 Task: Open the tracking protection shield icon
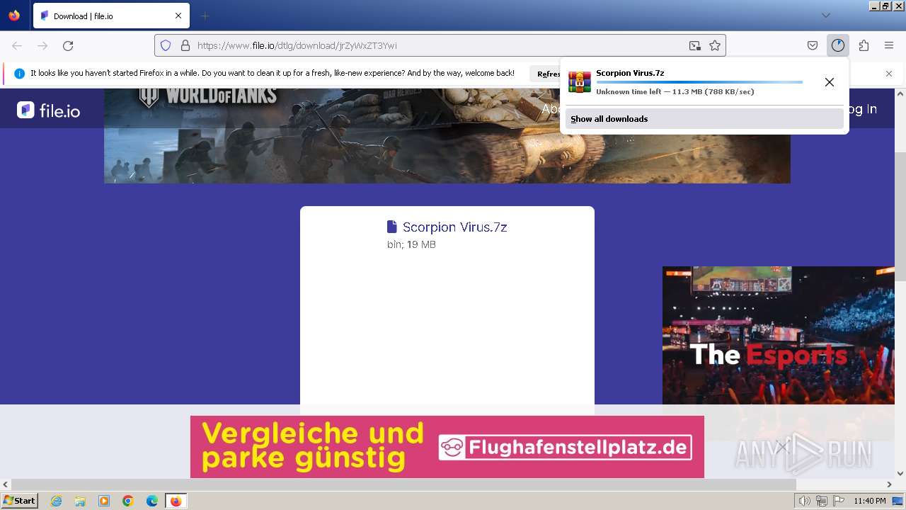point(166,45)
